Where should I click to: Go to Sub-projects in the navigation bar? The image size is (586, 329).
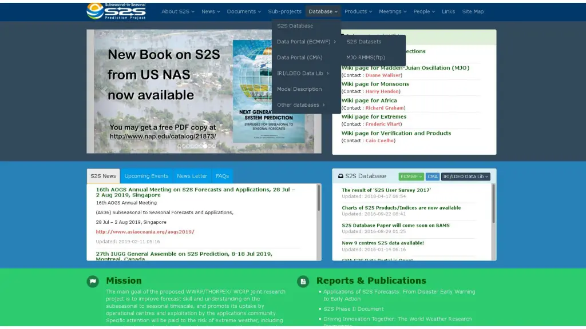(x=285, y=11)
